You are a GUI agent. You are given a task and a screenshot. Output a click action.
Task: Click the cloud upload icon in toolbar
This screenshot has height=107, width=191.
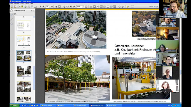pyautogui.click(x=25, y=7)
